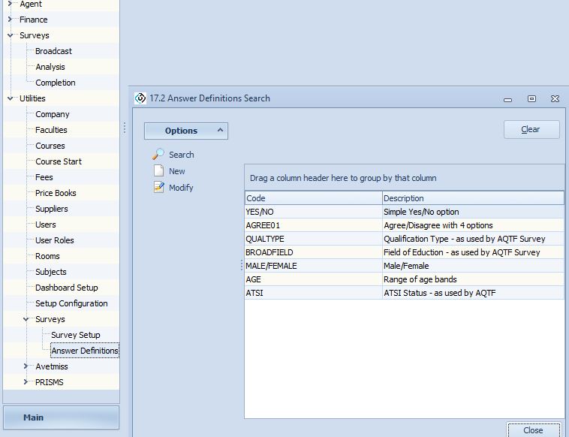Click the Close button at bottom
The width and height of the screenshot is (569, 437).
click(x=533, y=430)
